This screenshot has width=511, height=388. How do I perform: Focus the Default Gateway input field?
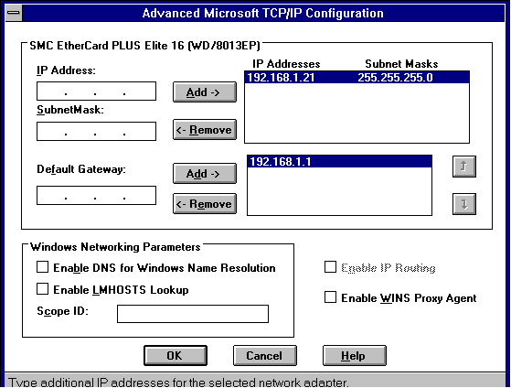click(97, 196)
